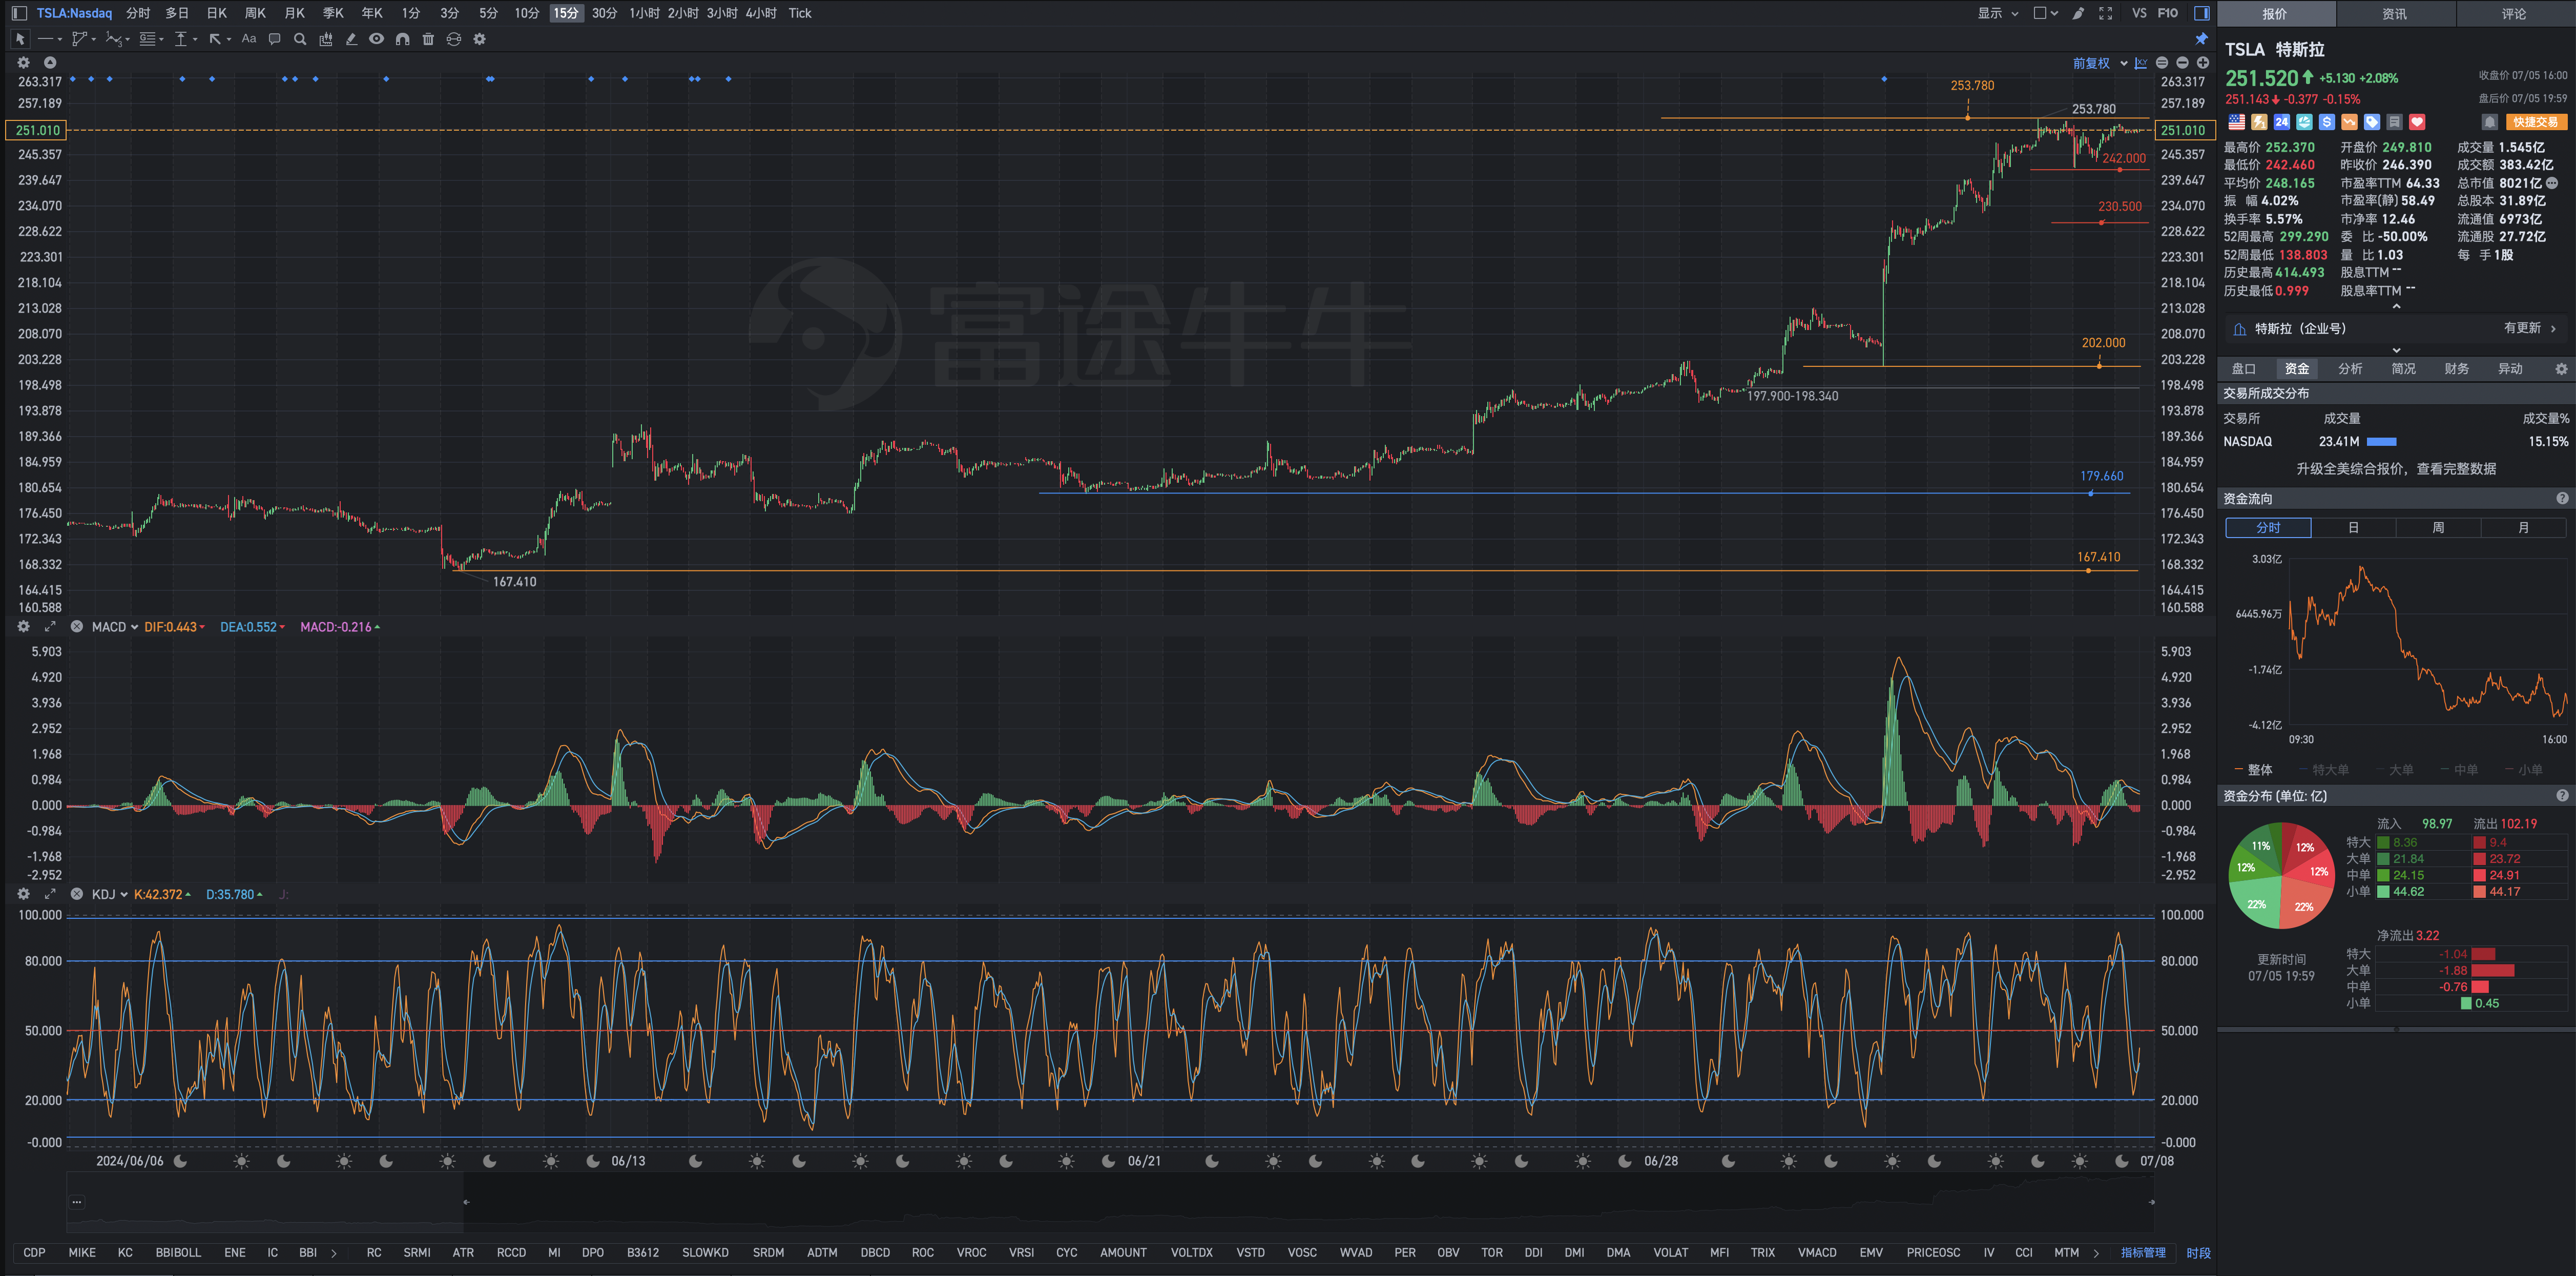The width and height of the screenshot is (2576, 1276).
Task: Close the KDJ indicator
Action: tap(76, 894)
